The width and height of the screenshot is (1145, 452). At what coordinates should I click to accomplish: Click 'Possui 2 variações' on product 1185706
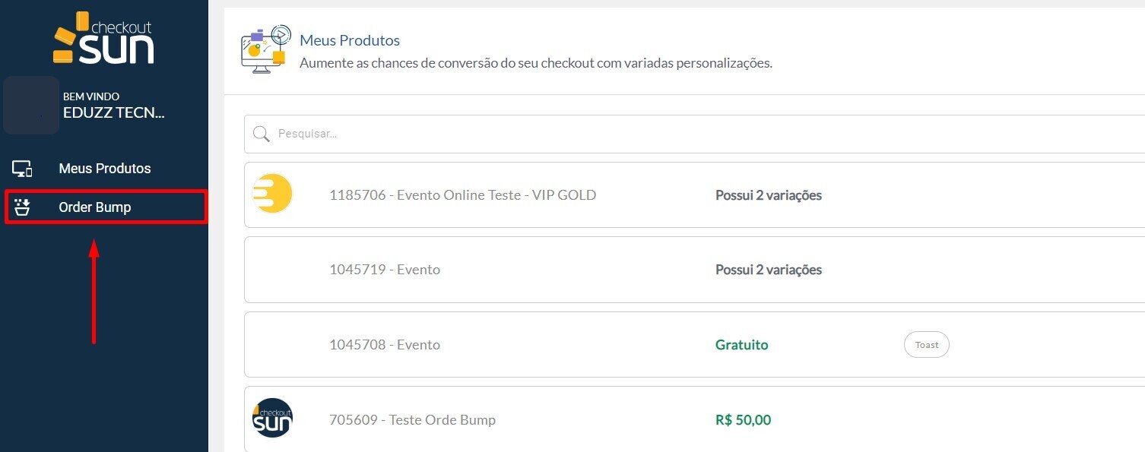pos(769,195)
